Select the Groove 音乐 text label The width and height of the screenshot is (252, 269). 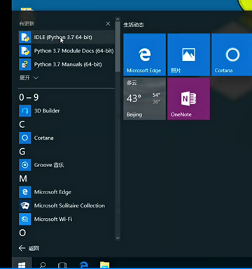click(x=49, y=165)
